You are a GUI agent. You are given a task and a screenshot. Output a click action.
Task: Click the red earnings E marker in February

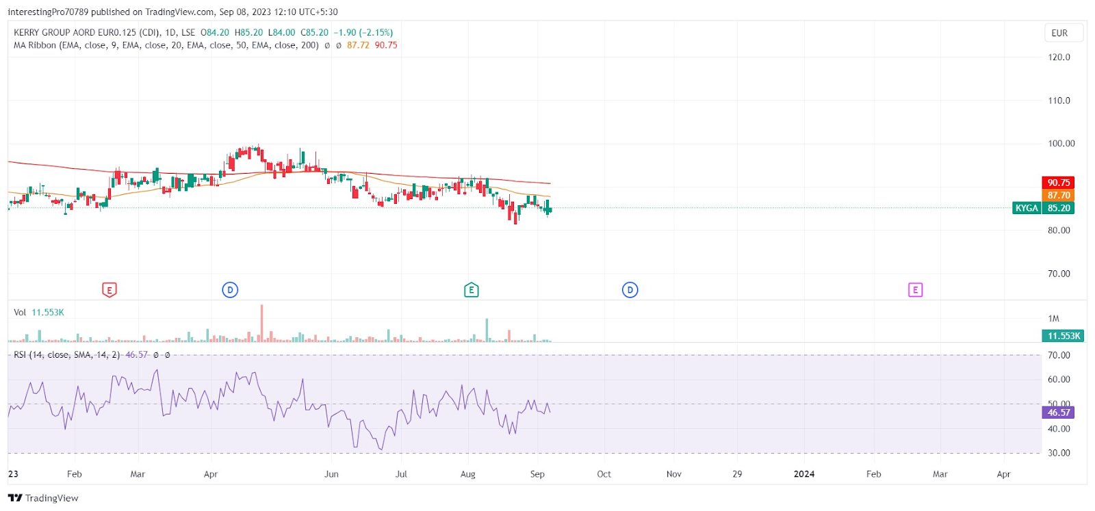109,290
